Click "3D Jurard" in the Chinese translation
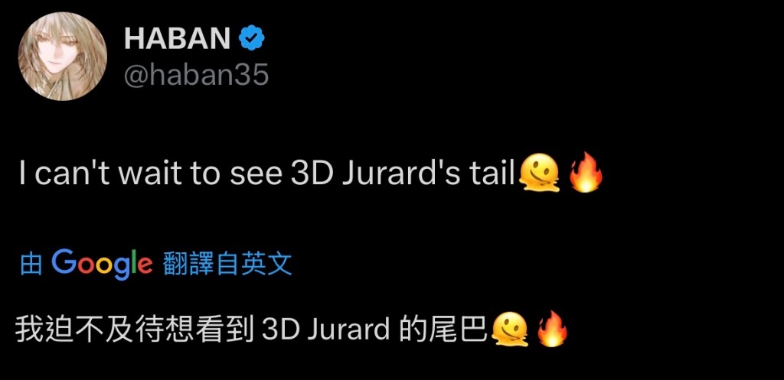Viewport: 784px width, 380px height. coord(326,329)
